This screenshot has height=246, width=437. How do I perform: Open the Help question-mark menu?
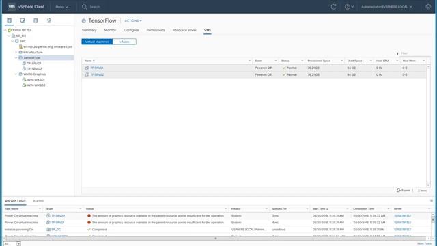349,7
